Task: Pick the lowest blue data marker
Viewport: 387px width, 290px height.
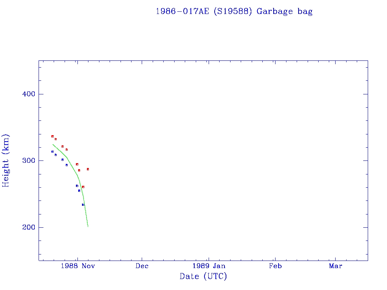Action: pos(83,205)
